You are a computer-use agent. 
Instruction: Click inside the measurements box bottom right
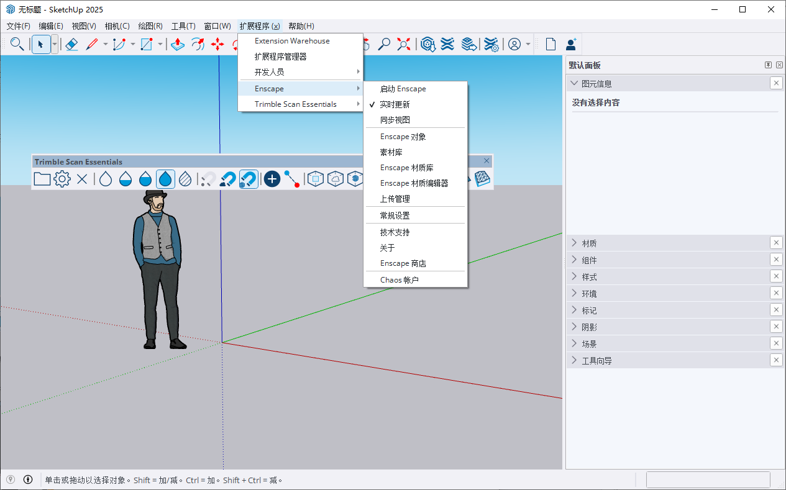(708, 479)
